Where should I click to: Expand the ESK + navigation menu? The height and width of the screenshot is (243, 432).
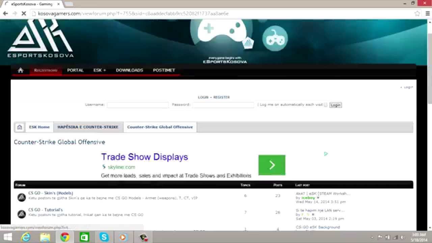(100, 70)
